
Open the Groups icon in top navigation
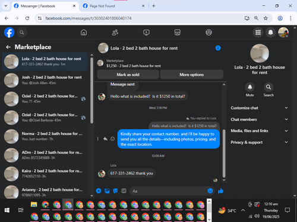(208, 33)
